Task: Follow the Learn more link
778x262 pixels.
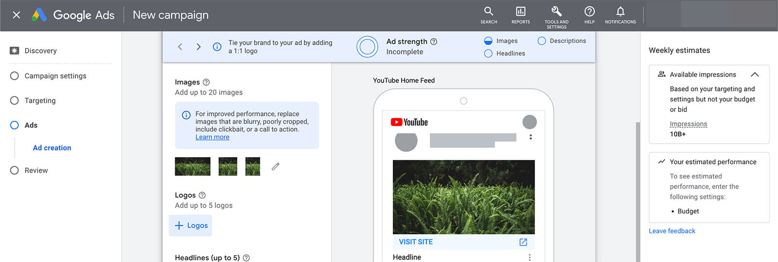Action: point(212,137)
